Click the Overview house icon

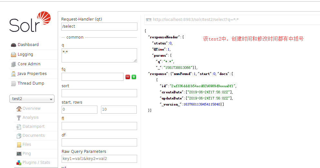click(19, 108)
